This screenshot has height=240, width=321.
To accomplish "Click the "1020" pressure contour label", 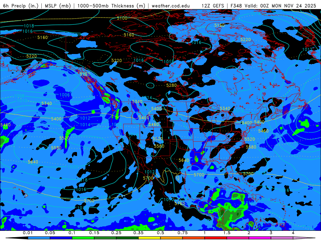I will (73, 167).
